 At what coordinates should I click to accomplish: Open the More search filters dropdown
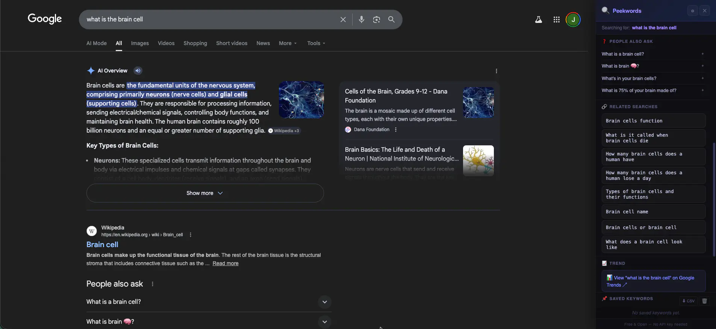coord(288,43)
